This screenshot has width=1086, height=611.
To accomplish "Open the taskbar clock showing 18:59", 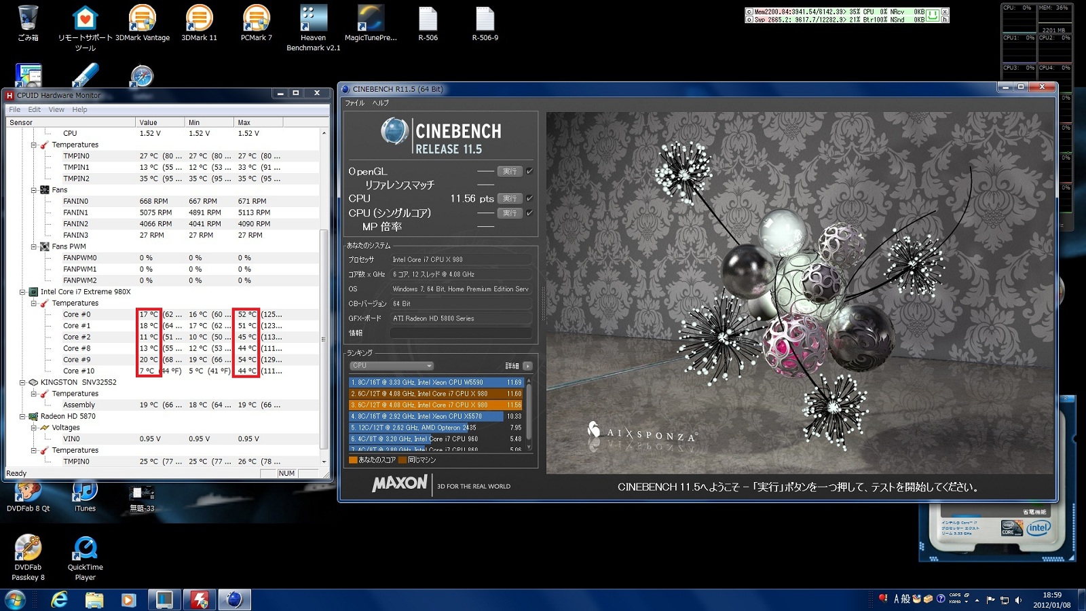I will click(x=1052, y=600).
